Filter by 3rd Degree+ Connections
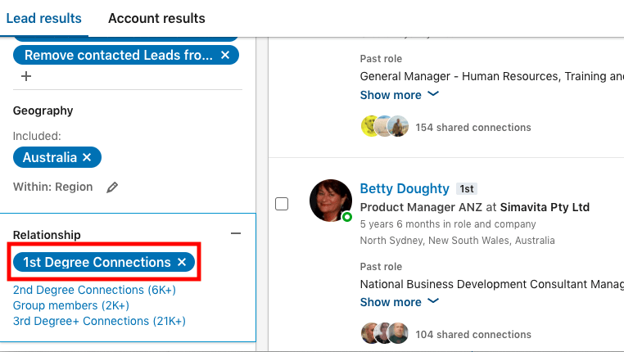Screen dimensions: 624x352 (x=99, y=321)
